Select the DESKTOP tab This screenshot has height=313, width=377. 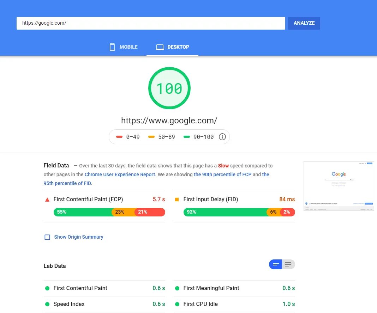tap(172, 47)
